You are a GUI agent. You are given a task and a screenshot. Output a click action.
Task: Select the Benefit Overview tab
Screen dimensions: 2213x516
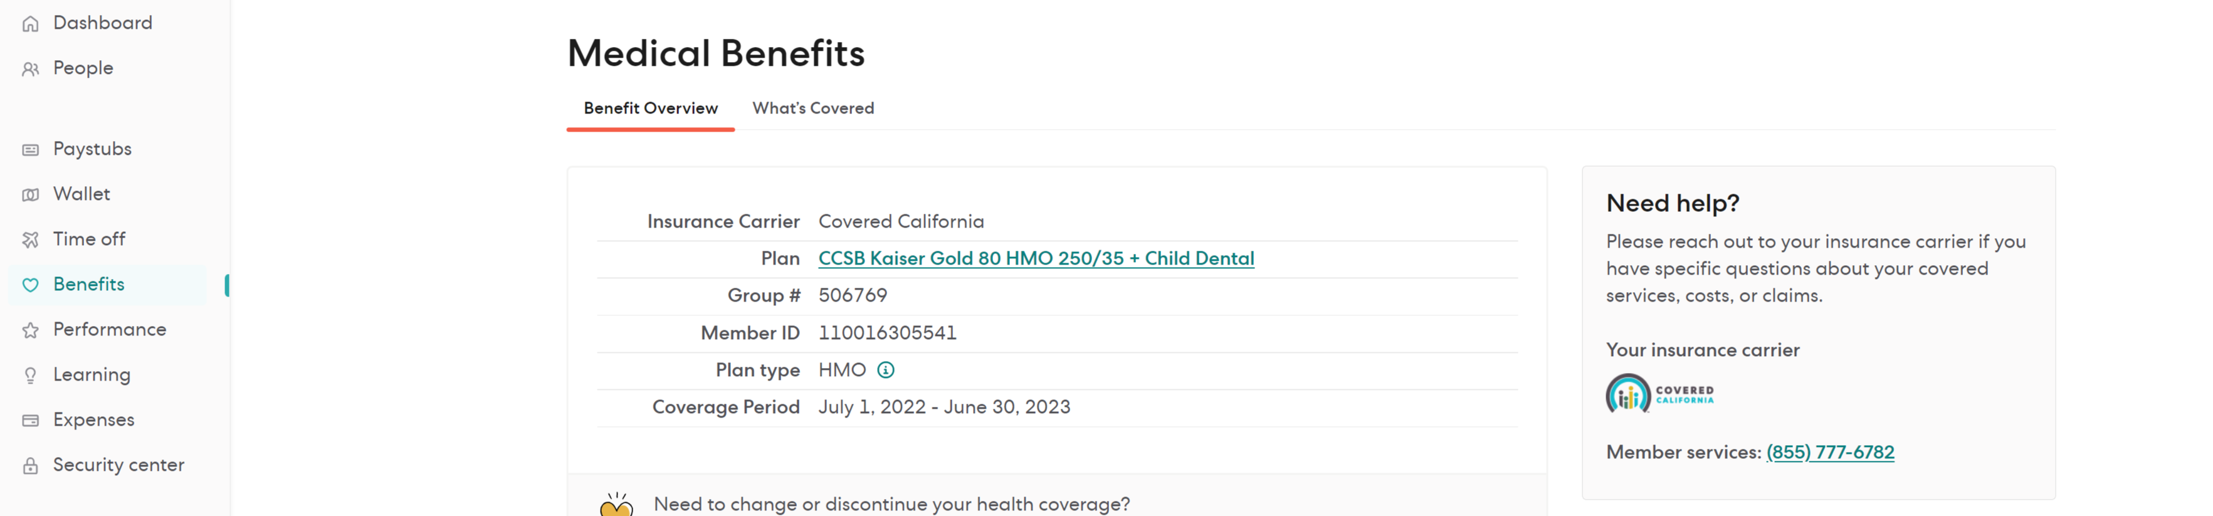(x=650, y=108)
